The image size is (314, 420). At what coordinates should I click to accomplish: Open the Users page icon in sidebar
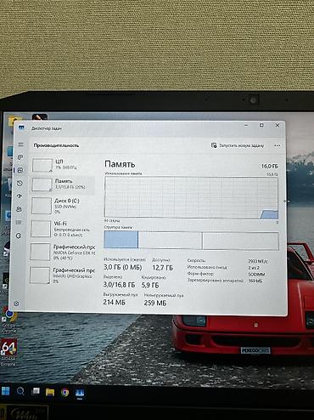coord(19,209)
